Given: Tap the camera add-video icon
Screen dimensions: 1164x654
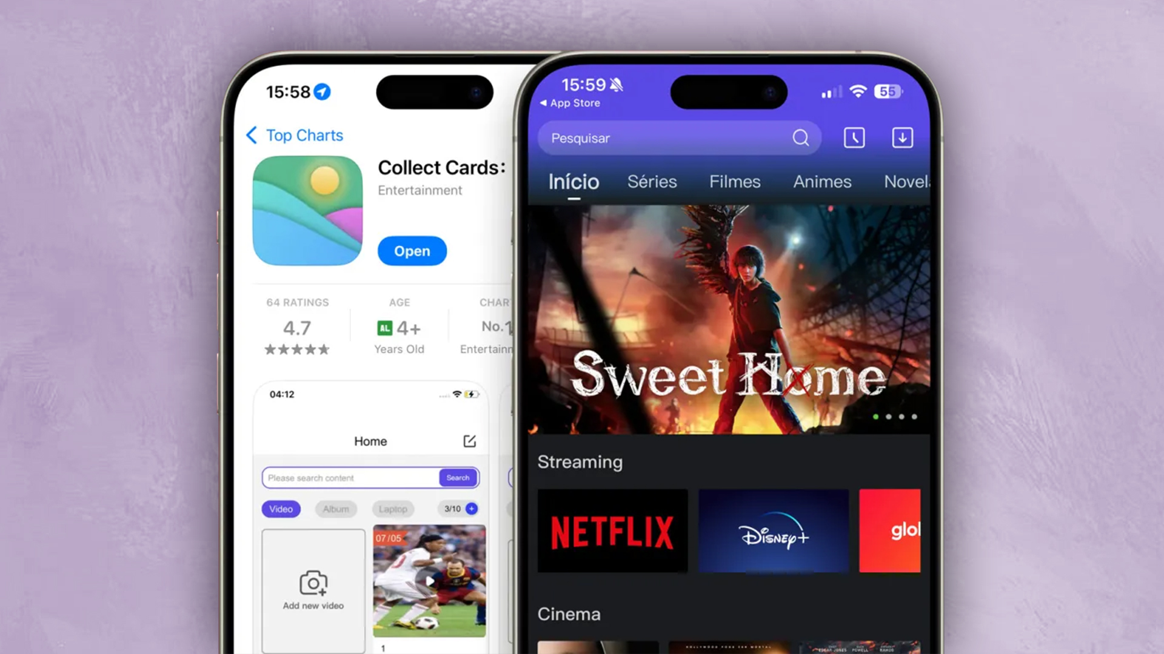Looking at the screenshot, I should coord(313,582).
